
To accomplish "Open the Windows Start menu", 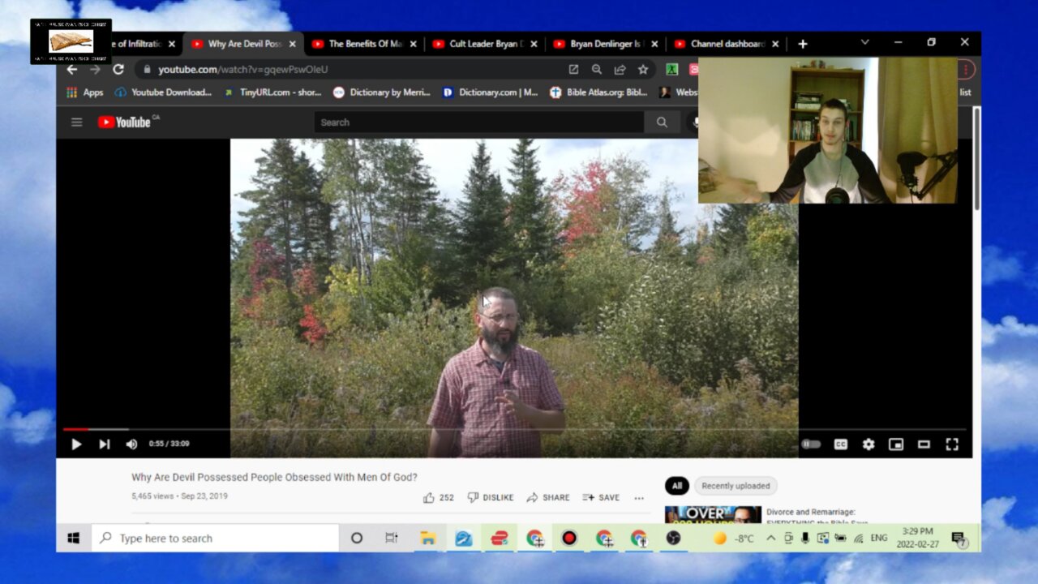I will click(x=74, y=538).
